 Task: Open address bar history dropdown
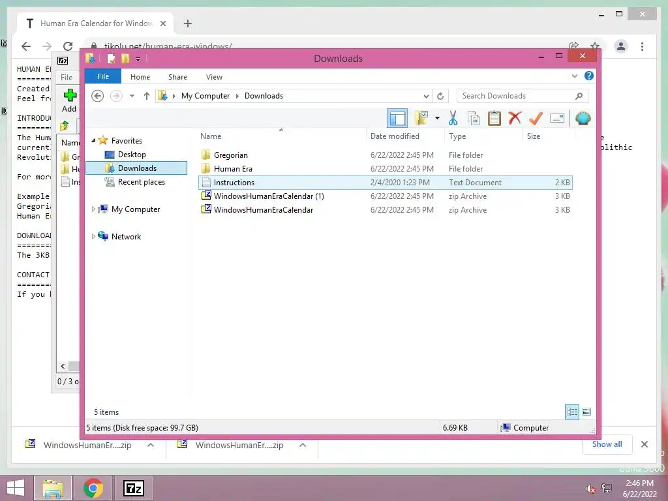coord(425,97)
